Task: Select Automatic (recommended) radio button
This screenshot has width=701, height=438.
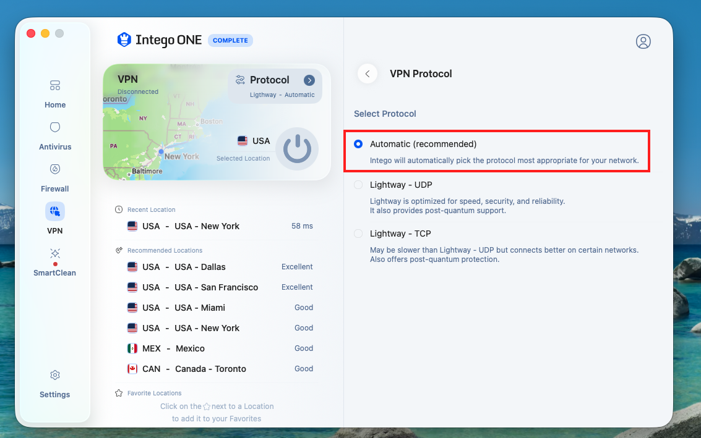Action: coord(358,144)
